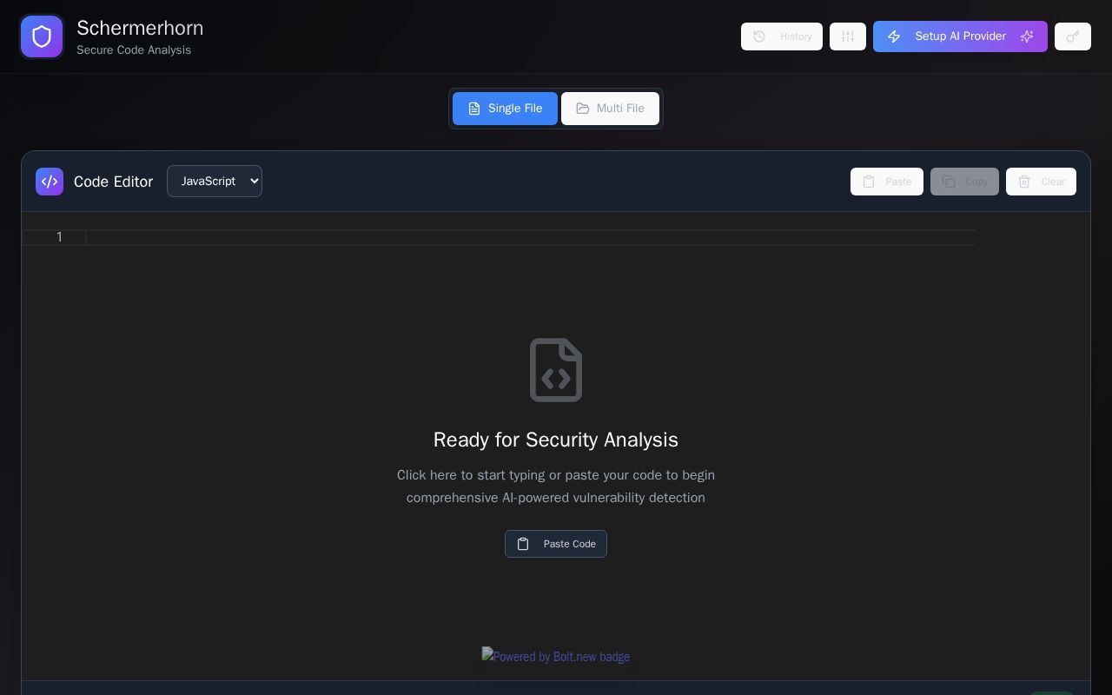The image size is (1112, 695).
Task: Click the Copy button in the editor toolbar
Action: [964, 182]
